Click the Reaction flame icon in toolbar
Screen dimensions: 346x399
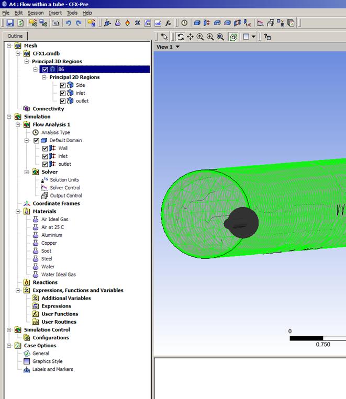(x=127, y=23)
